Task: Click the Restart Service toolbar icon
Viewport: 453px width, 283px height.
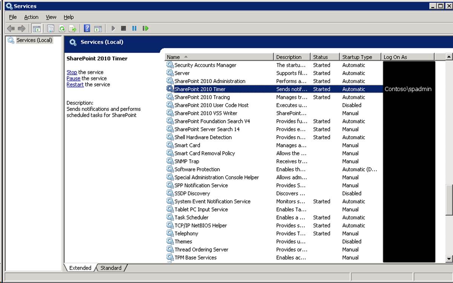Action: pos(145,29)
